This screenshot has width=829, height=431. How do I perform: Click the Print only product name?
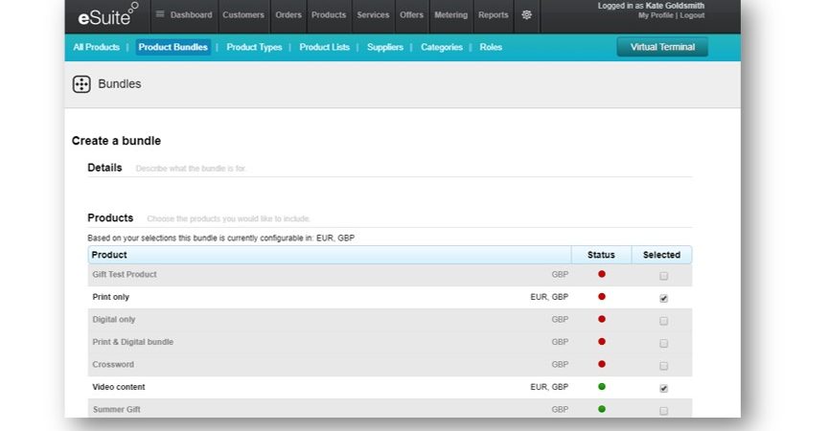110,297
